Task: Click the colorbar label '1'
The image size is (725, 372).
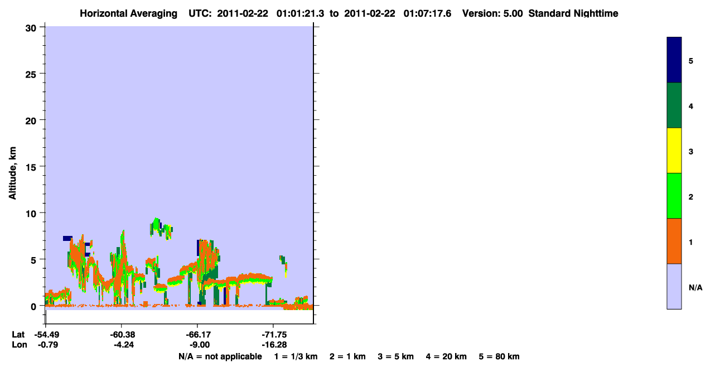Action: tap(691, 242)
